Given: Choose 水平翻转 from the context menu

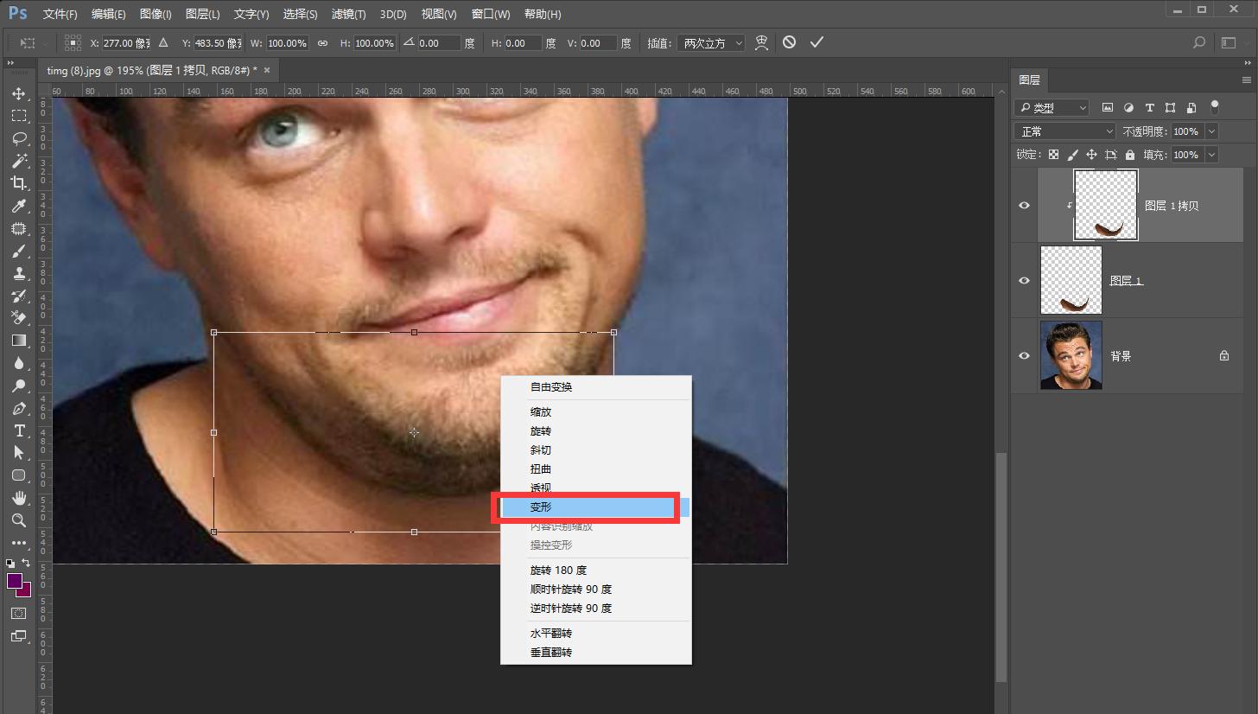Looking at the screenshot, I should click(551, 634).
